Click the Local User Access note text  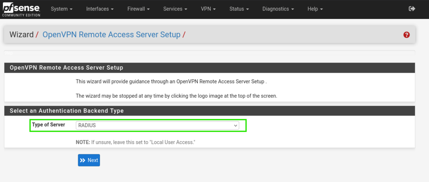135,142
